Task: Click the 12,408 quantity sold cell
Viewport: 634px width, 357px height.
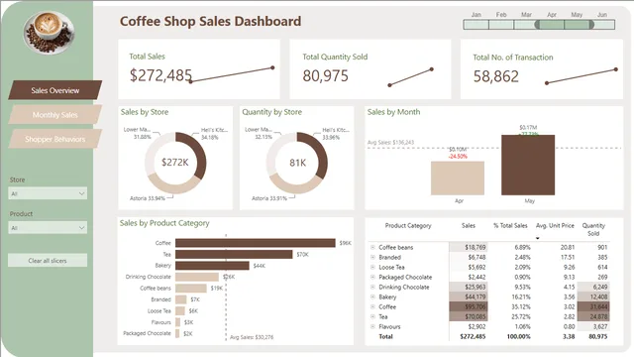Action: (593, 297)
